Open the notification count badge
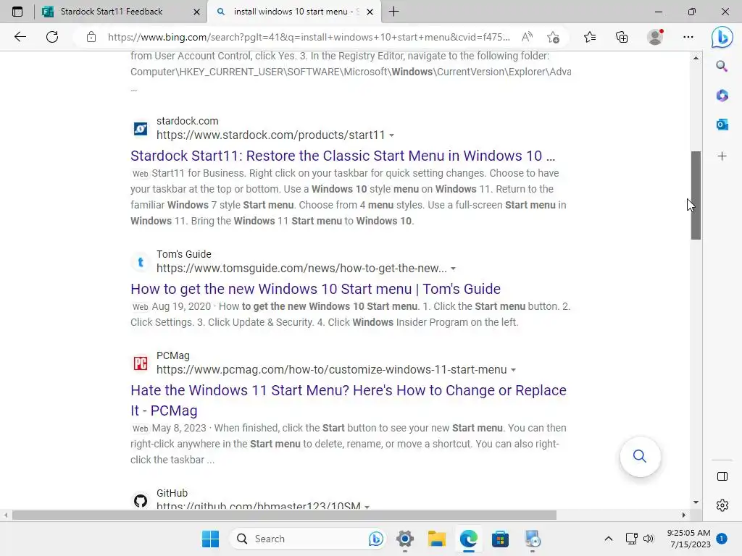742x556 pixels. (722, 539)
